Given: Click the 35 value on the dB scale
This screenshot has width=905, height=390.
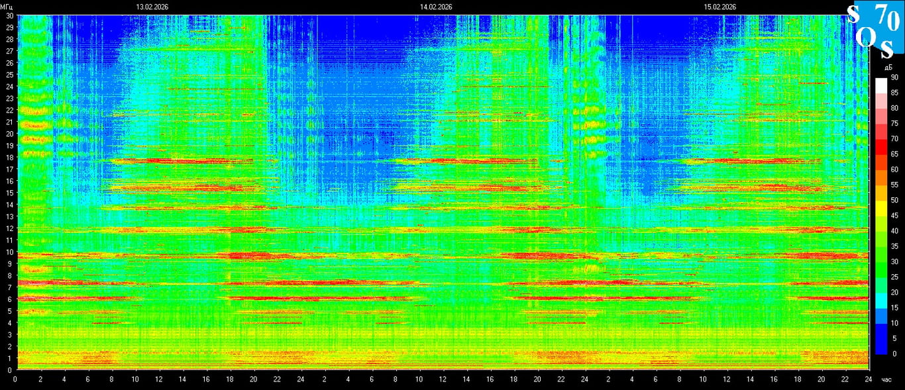Looking at the screenshot, I should (x=894, y=246).
